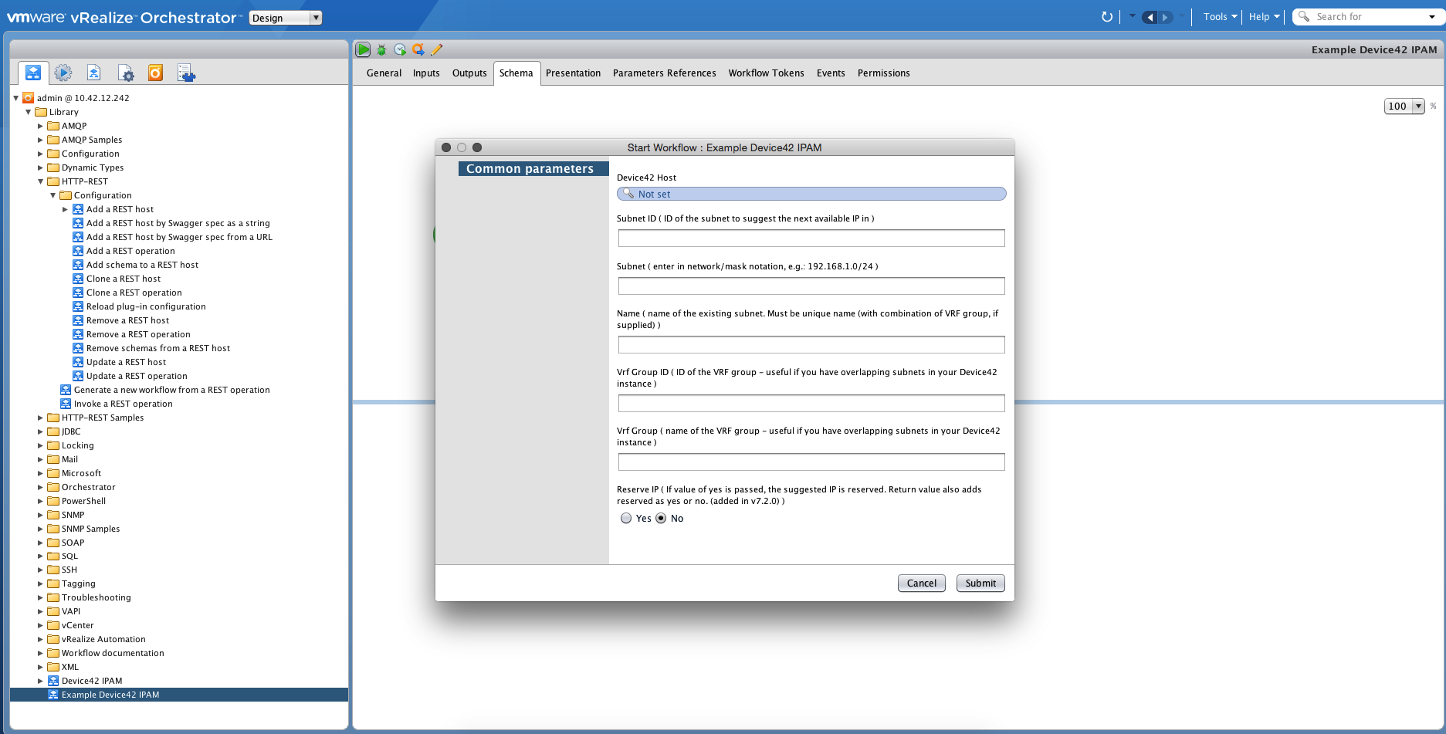Viewport: 1446px width, 734px height.
Task: Select Add a REST host by Swagger spec from a URL
Action: point(179,237)
